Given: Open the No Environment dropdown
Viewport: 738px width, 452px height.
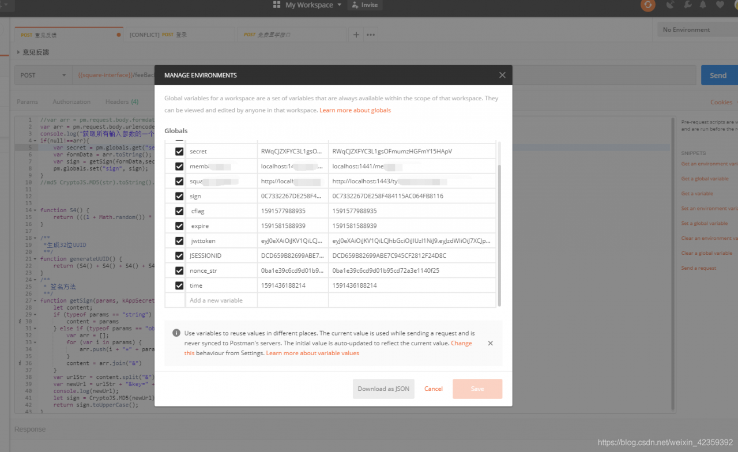Looking at the screenshot, I should click(x=697, y=29).
